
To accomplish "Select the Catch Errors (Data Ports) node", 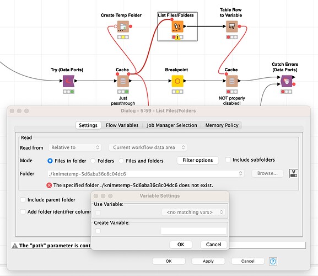I will [x=286, y=81].
